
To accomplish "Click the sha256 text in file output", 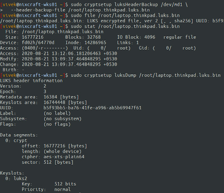I will (182, 21).
